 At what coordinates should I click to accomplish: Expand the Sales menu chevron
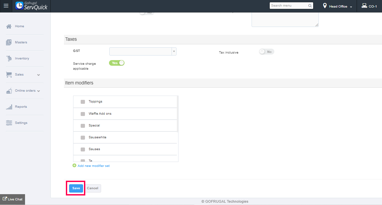39,75
